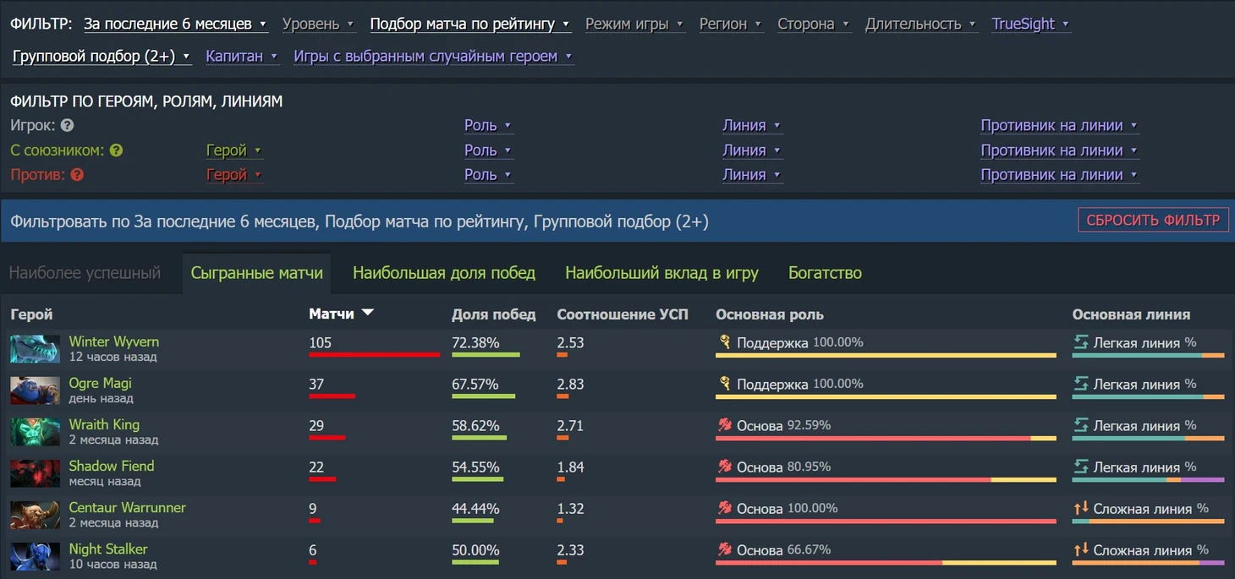Click off lane icon in Night Stalker row
The width and height of the screenshot is (1235, 579).
1080,549
